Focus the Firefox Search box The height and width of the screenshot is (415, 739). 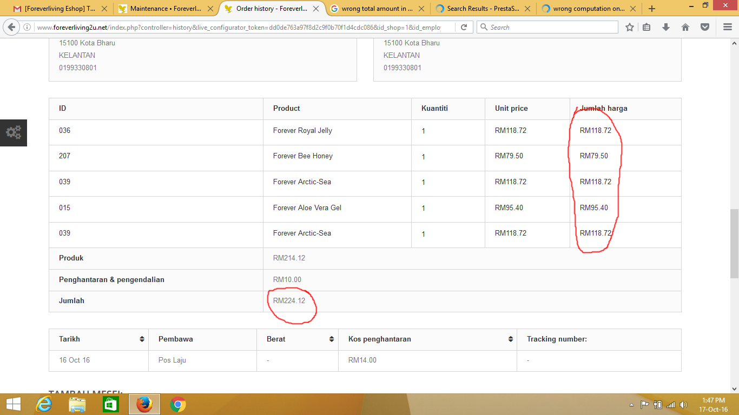click(547, 27)
